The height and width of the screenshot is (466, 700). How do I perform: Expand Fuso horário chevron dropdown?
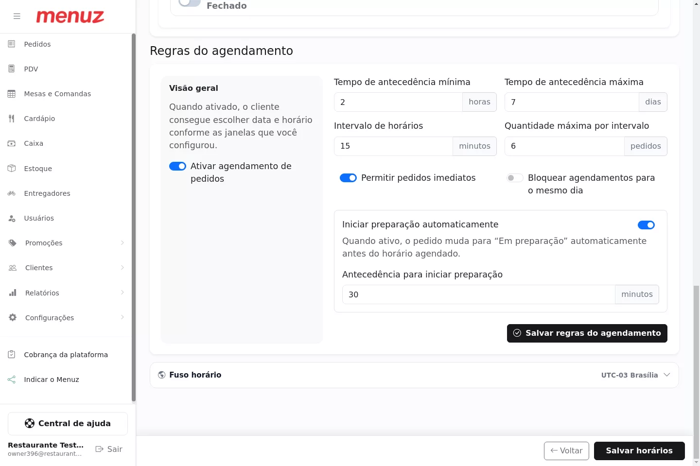pos(667,375)
